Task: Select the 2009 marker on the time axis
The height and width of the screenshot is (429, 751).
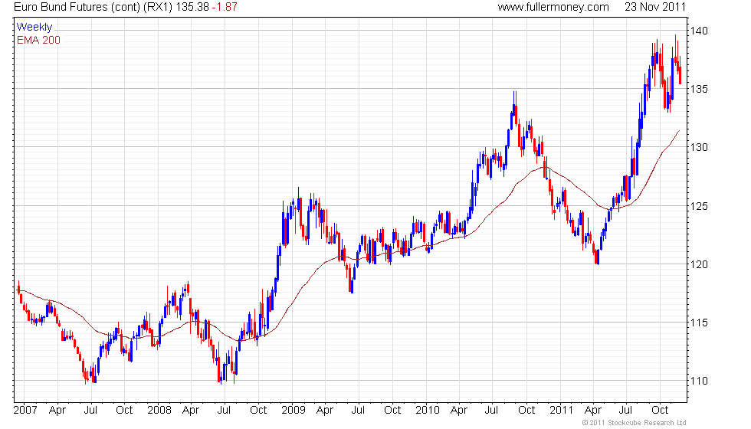Action: click(294, 410)
